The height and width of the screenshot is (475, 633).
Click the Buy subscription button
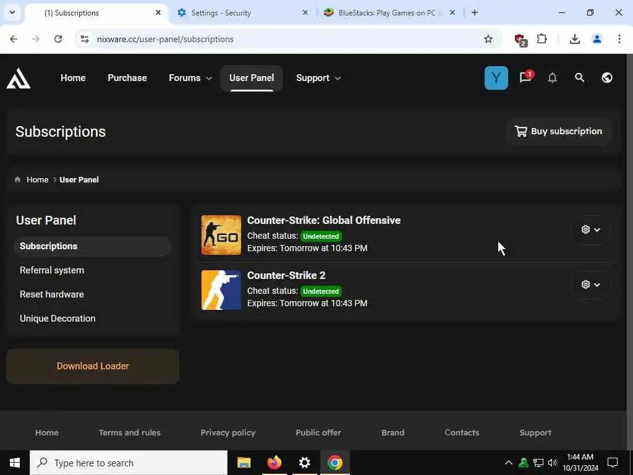point(558,131)
